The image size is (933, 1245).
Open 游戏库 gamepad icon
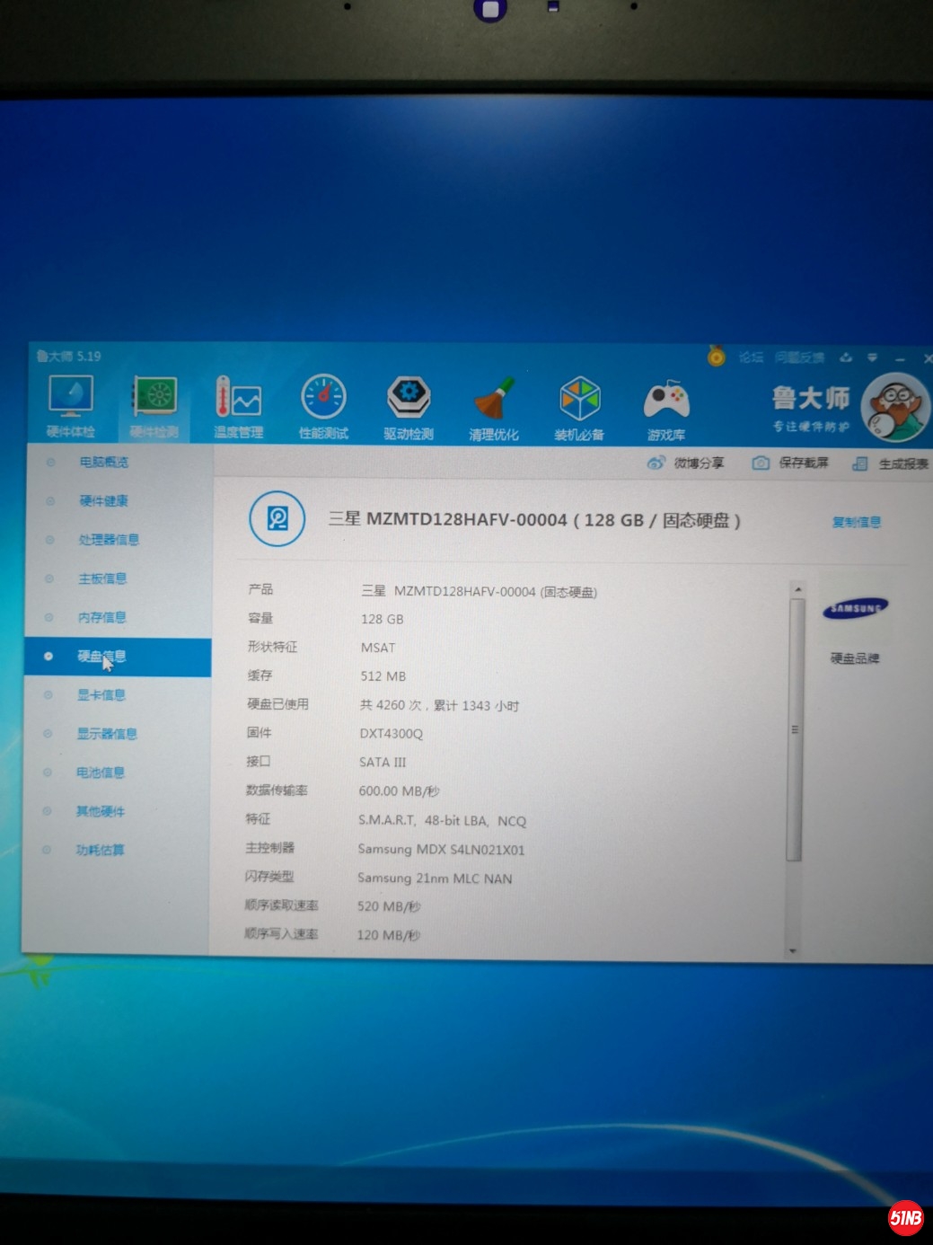(x=665, y=410)
